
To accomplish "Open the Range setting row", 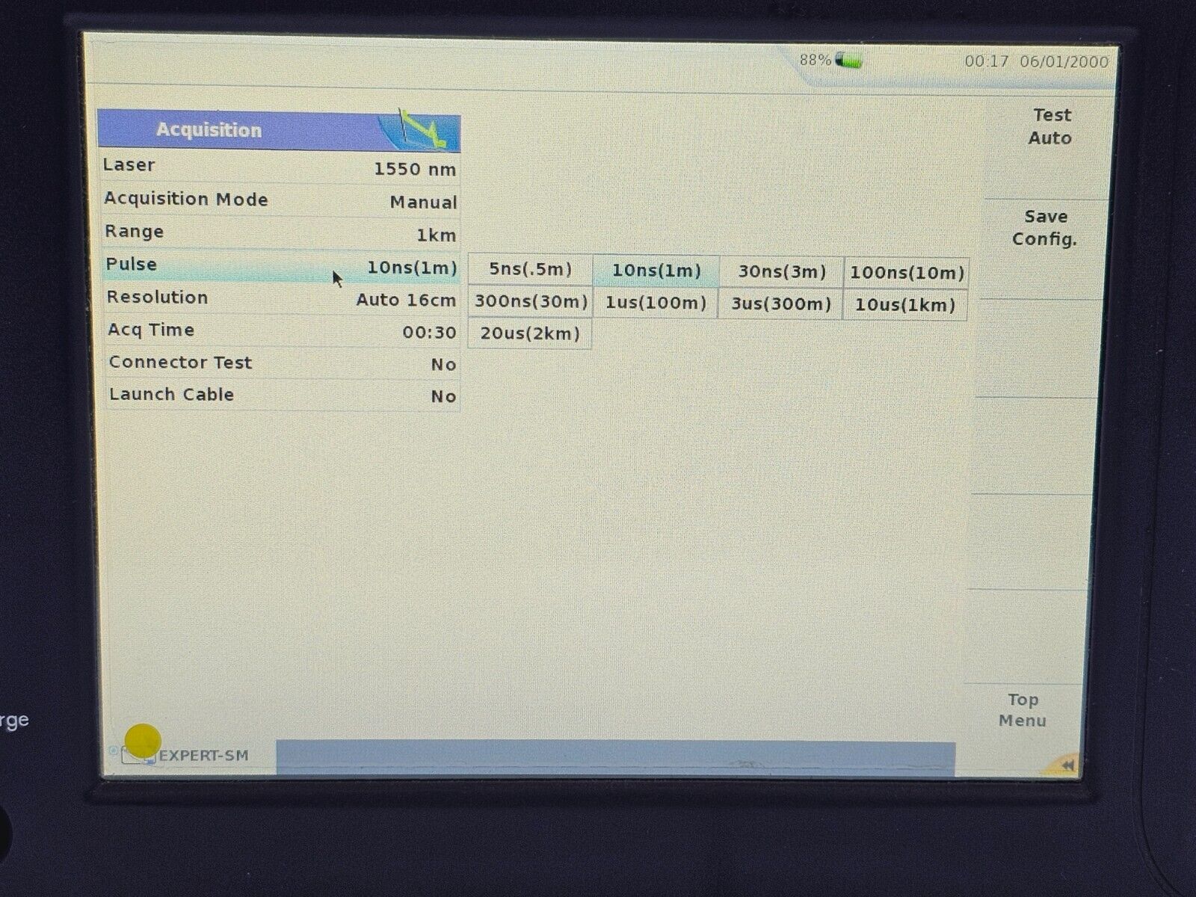I will coord(280,233).
